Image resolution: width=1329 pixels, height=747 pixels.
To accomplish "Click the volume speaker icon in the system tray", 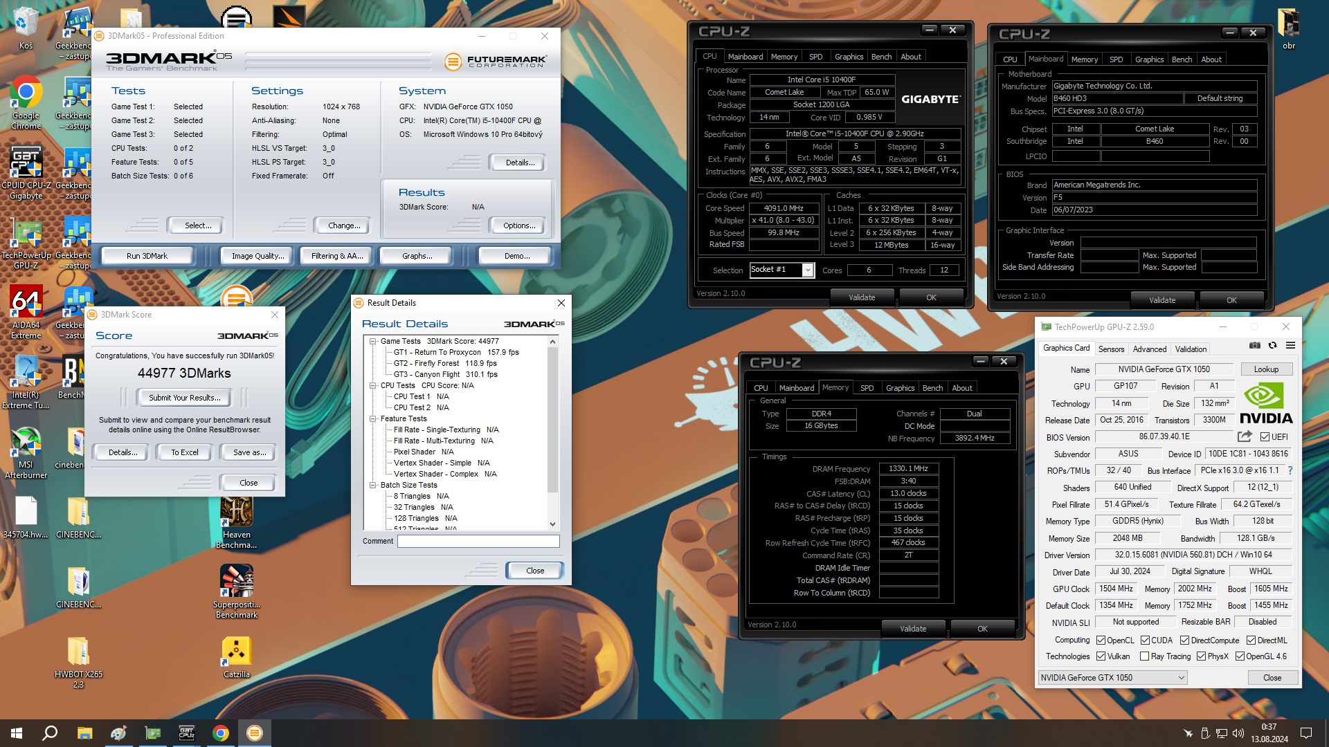I will (x=1238, y=733).
